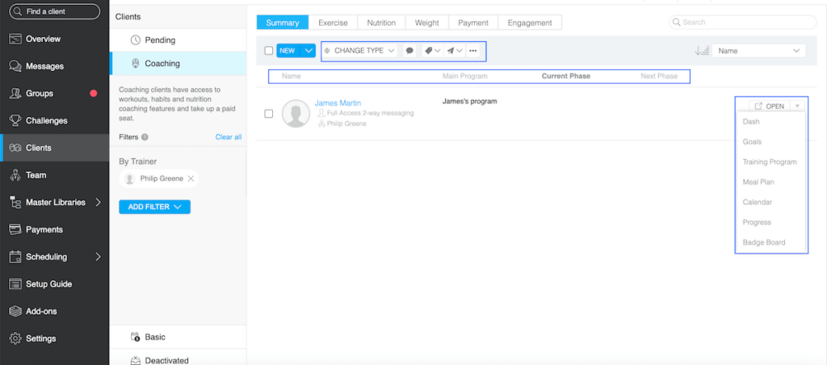Viewport: 827px width, 365px height.
Task: Click the Find a client search field
Action: 54,12
